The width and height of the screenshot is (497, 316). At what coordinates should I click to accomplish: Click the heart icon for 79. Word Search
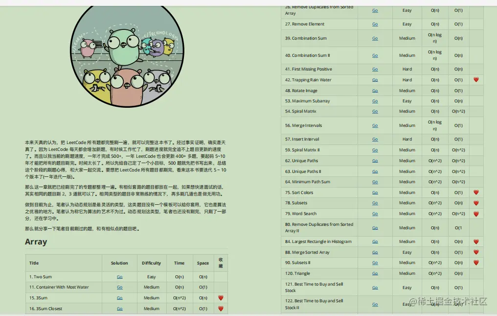tap(476, 214)
